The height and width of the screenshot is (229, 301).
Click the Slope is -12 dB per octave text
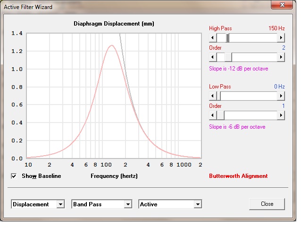[x=238, y=69]
